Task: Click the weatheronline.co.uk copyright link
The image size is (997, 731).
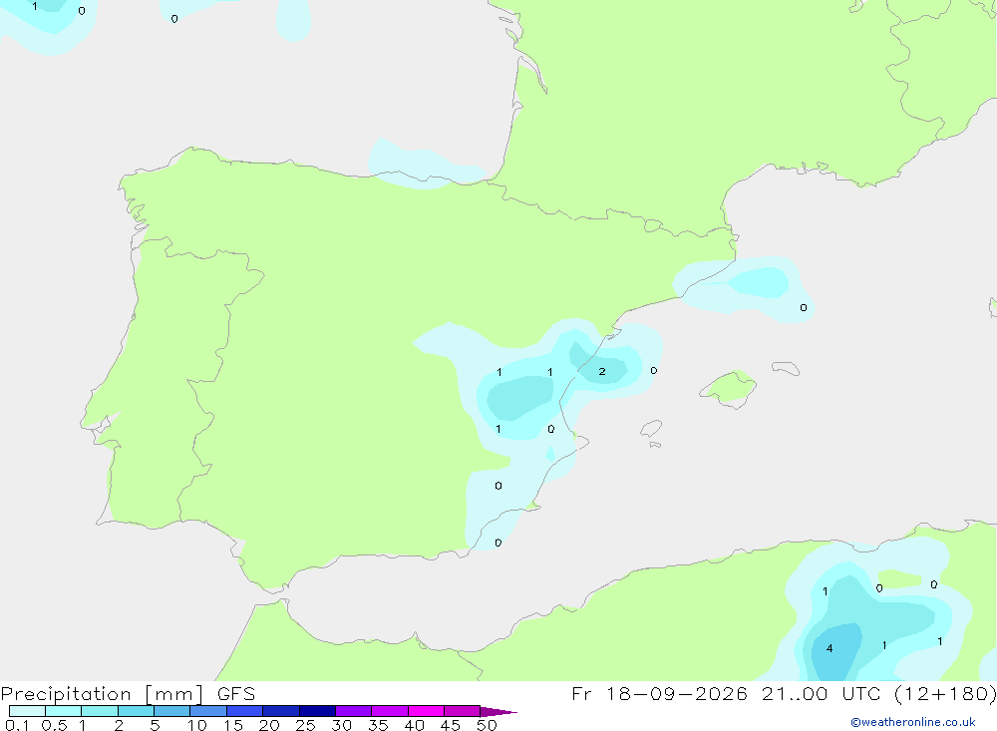Action: [x=913, y=722]
